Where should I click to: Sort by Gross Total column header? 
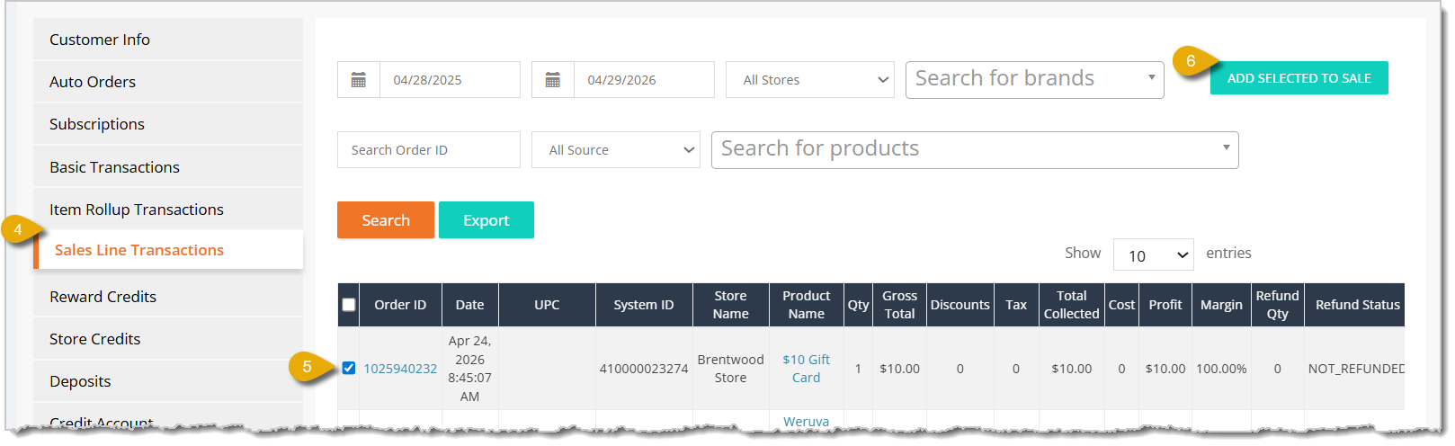tap(900, 305)
